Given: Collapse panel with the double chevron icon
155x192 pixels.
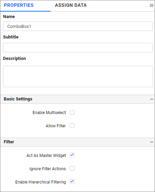Looking at the screenshot, I should point(151,5).
